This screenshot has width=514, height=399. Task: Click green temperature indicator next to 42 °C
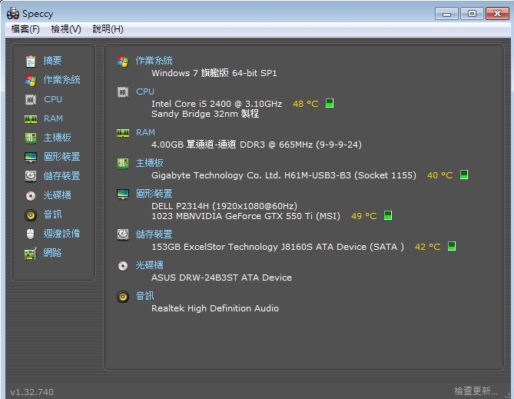tap(452, 246)
